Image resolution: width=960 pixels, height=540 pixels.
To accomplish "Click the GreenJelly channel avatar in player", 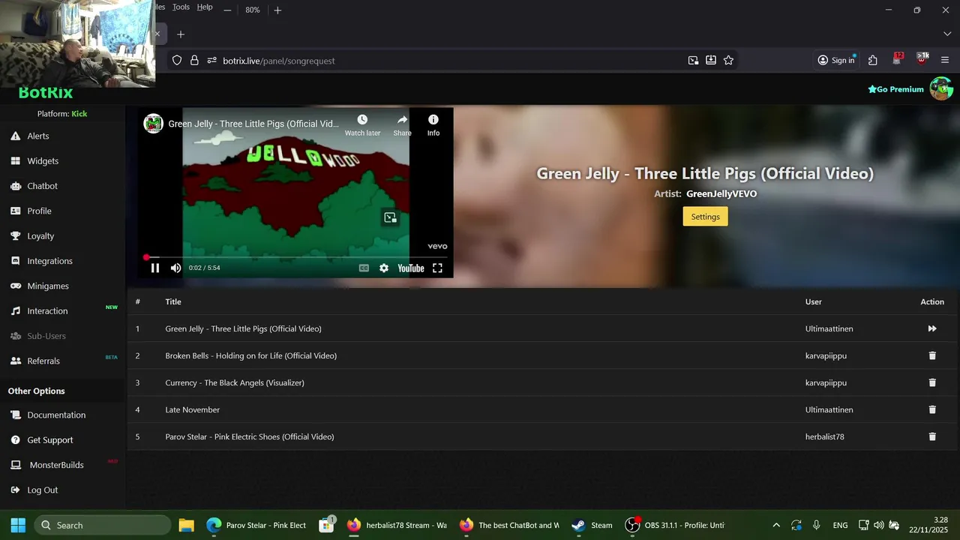I will coord(154,124).
